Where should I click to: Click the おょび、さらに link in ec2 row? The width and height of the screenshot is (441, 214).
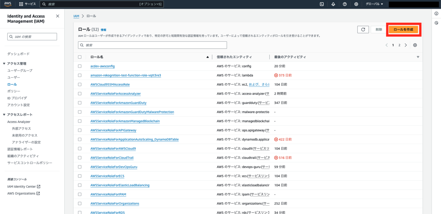(x=259, y=85)
